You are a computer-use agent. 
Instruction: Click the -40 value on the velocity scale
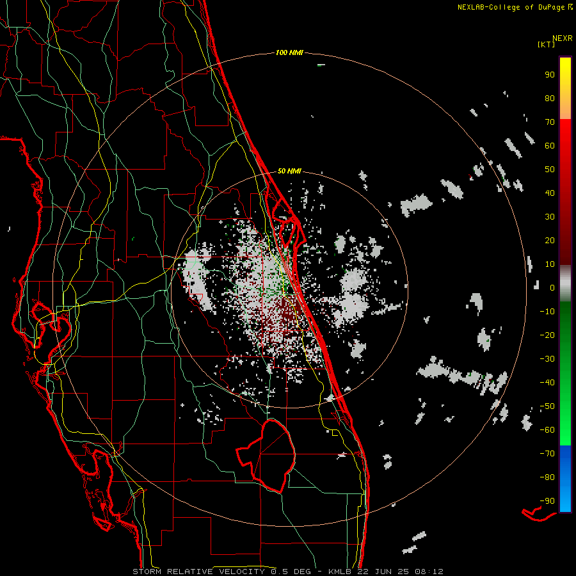pyautogui.click(x=547, y=383)
